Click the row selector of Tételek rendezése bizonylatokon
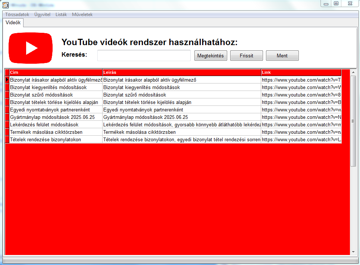 pos(7,139)
